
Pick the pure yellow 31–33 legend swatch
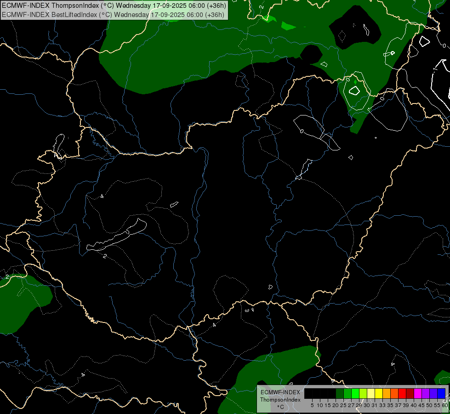point(379,393)
